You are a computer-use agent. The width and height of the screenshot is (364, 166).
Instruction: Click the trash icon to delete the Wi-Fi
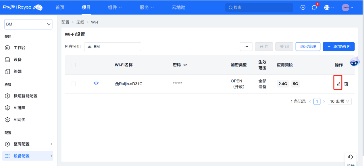(x=346, y=84)
